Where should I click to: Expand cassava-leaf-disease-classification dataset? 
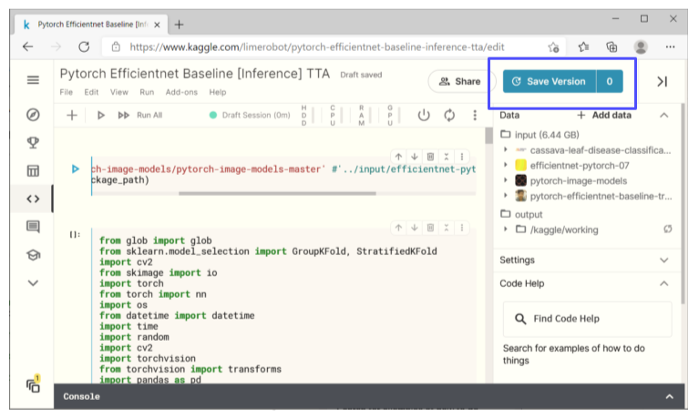point(506,150)
